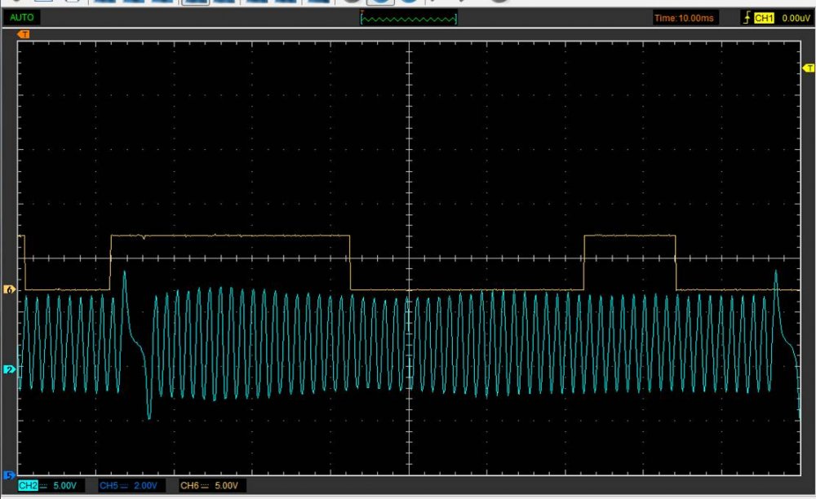Viewport: 816px width, 499px height.
Task: Open the CH6 5.00V voltage scale
Action: (226, 486)
